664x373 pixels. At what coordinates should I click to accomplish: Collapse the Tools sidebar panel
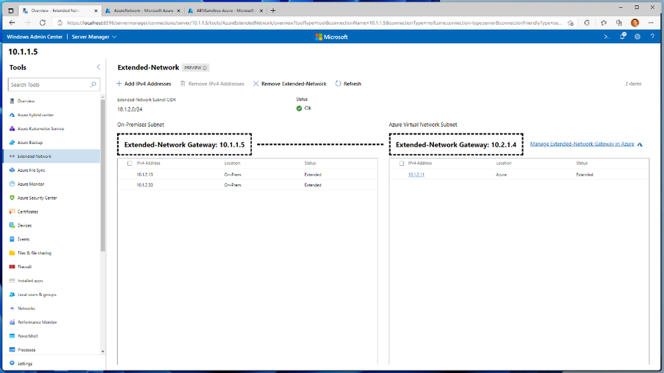pos(98,67)
